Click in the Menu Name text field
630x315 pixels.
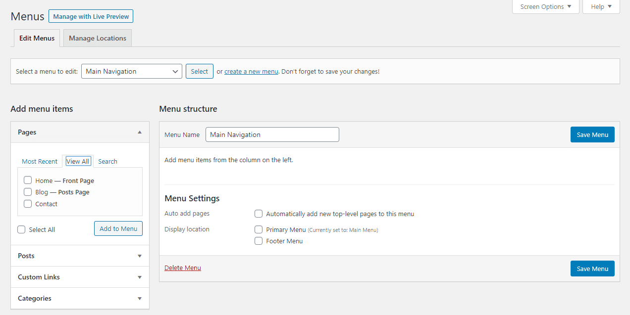click(x=272, y=135)
